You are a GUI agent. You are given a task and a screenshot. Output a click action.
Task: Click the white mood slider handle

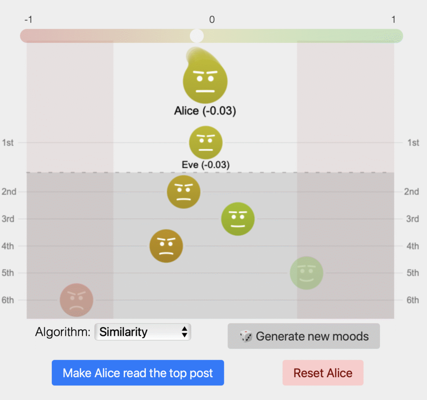197,36
